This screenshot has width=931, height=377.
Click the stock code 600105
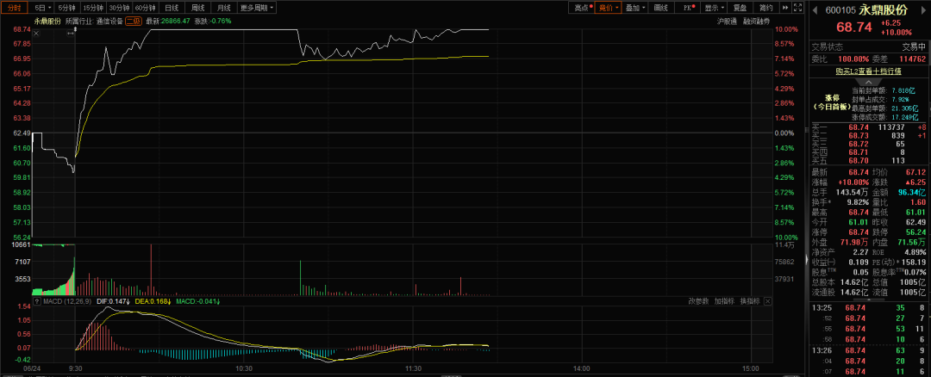[x=840, y=10]
